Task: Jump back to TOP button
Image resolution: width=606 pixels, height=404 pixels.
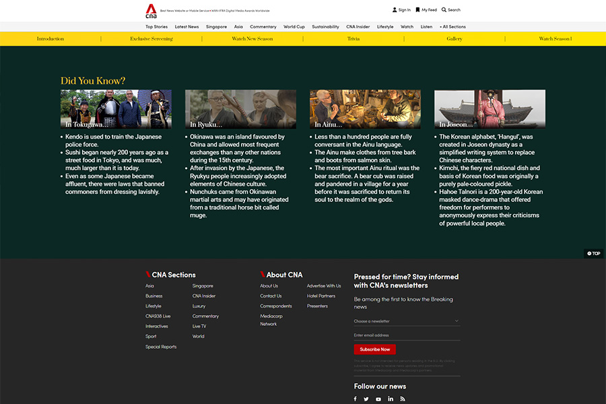Action: (x=594, y=254)
